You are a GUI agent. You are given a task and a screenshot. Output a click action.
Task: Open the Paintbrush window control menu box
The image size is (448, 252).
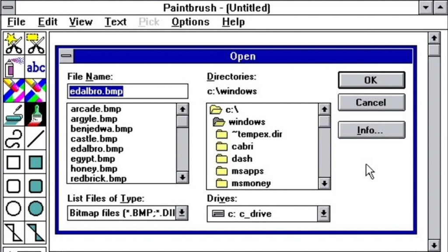pyautogui.click(x=8, y=8)
